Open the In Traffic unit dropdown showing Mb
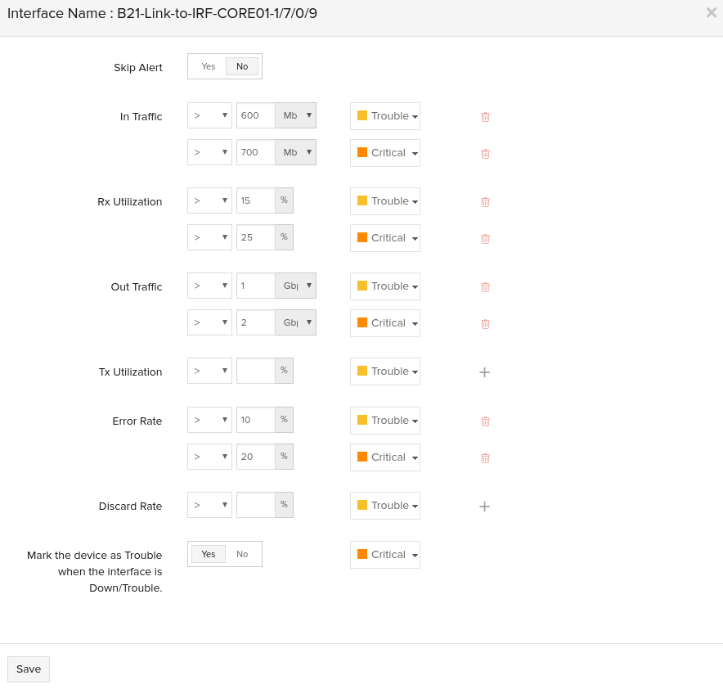 pyautogui.click(x=296, y=115)
